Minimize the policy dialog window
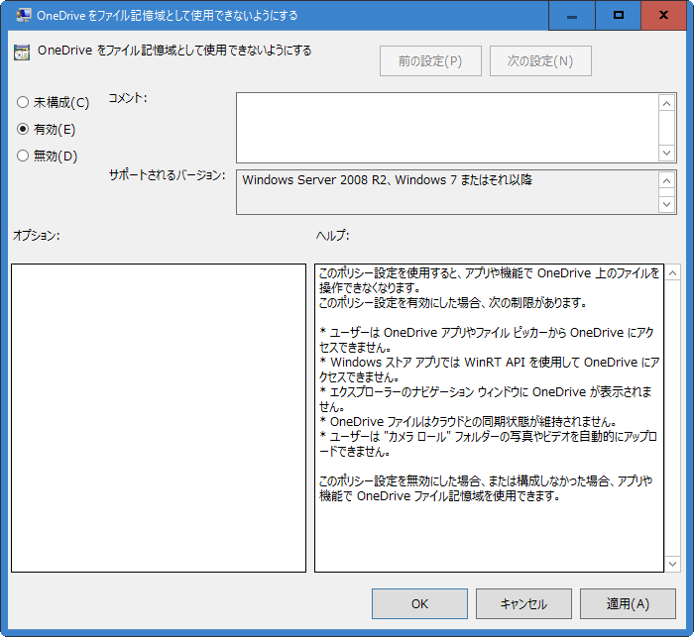 (x=572, y=16)
